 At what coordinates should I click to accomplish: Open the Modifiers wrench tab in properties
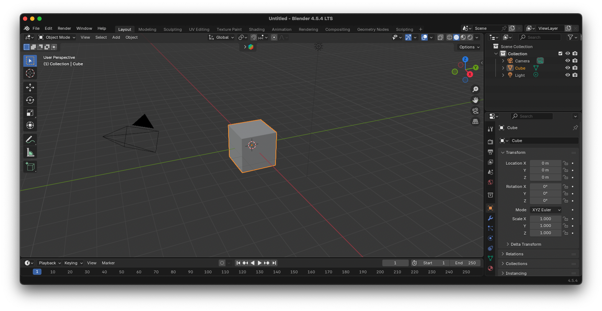(490, 218)
